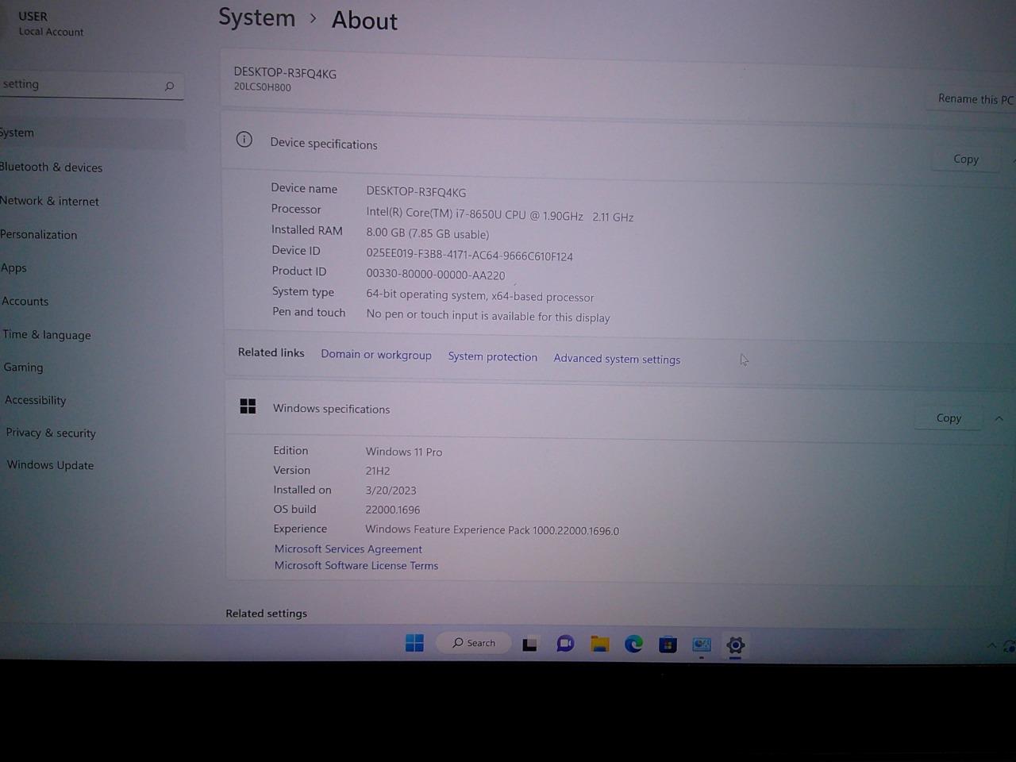Viewport: 1016px width, 762px height.
Task: Click the OS build value 22000.1696
Action: (393, 510)
